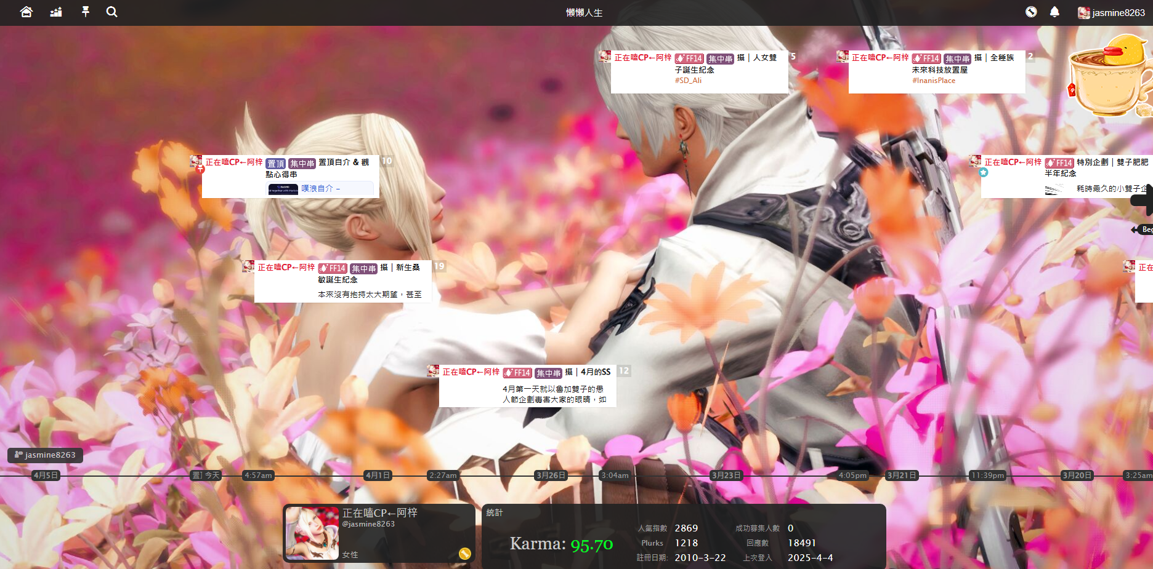Jump to 3:04am timeline marker
Viewport: 1153px width, 569px height.
[615, 475]
